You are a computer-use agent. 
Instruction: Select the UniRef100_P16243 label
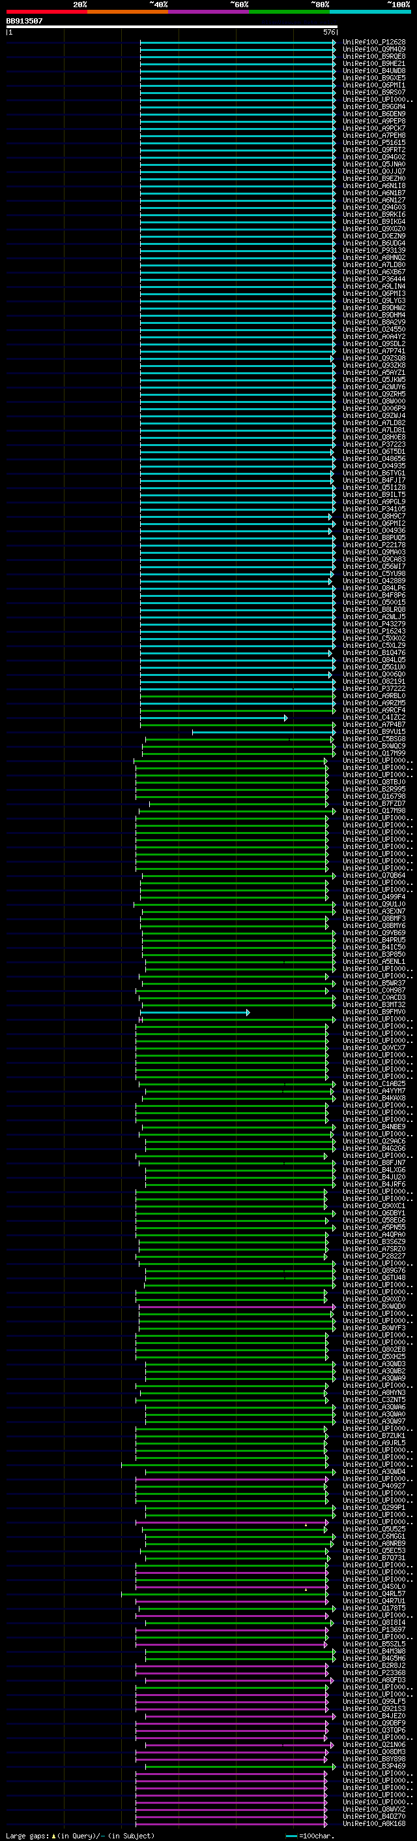coord(373,631)
